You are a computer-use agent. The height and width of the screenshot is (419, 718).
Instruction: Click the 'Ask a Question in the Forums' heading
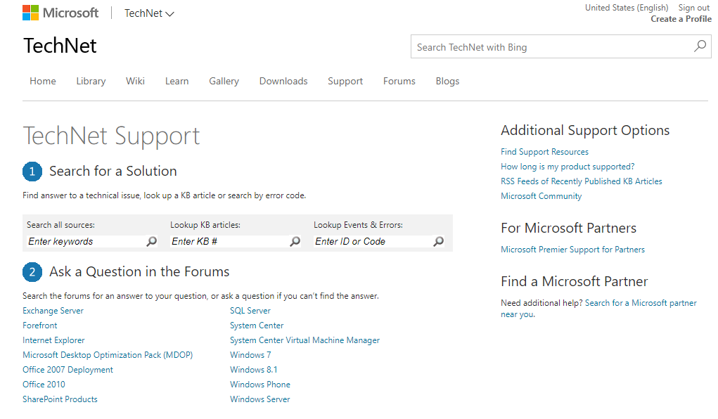click(x=139, y=271)
